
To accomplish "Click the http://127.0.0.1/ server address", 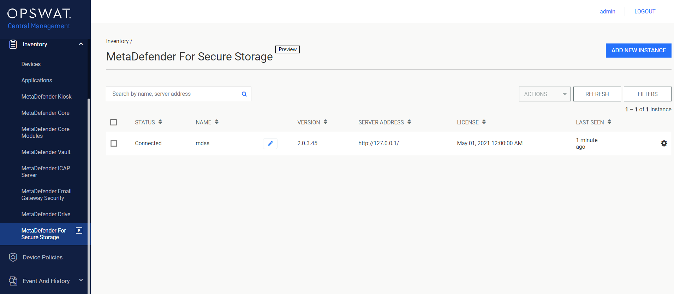I will pos(378,143).
